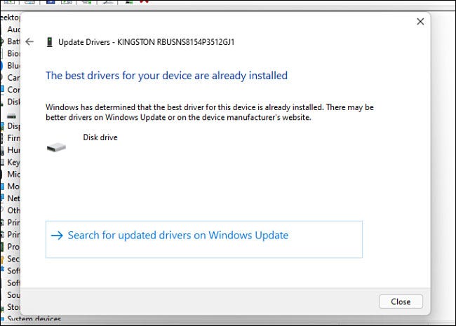The width and height of the screenshot is (456, 326).
Task: Select the "Bat" category in Device Manager tree
Action: tap(13, 41)
